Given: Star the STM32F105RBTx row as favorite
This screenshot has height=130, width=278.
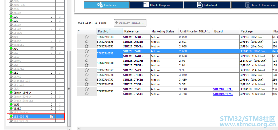Looking at the screenshot, I should click(87, 42).
